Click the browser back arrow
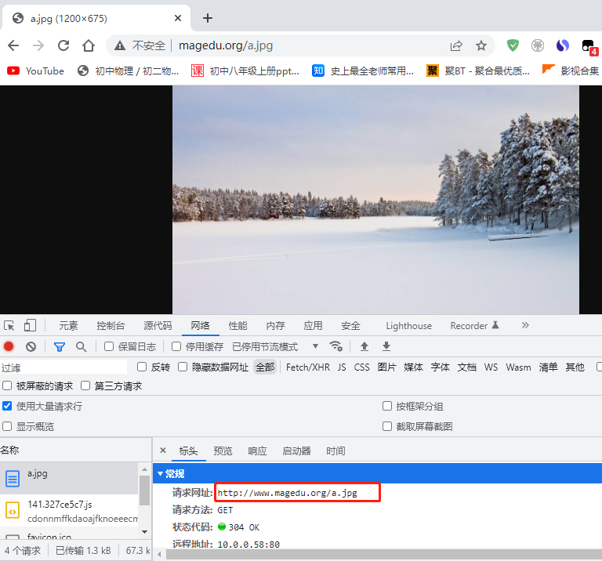The height and width of the screenshot is (561, 602). (x=13, y=45)
